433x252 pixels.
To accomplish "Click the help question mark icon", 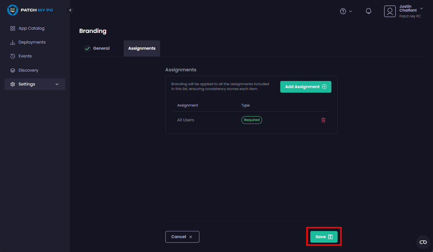I will [x=343, y=11].
